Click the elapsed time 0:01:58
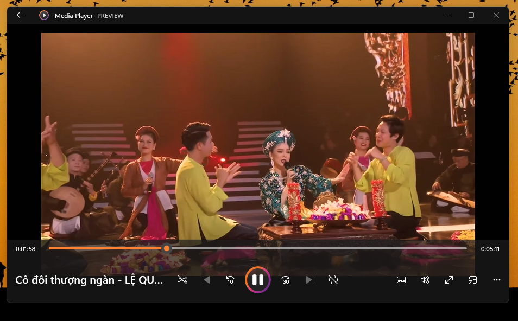This screenshot has width=518, height=321. point(26,249)
